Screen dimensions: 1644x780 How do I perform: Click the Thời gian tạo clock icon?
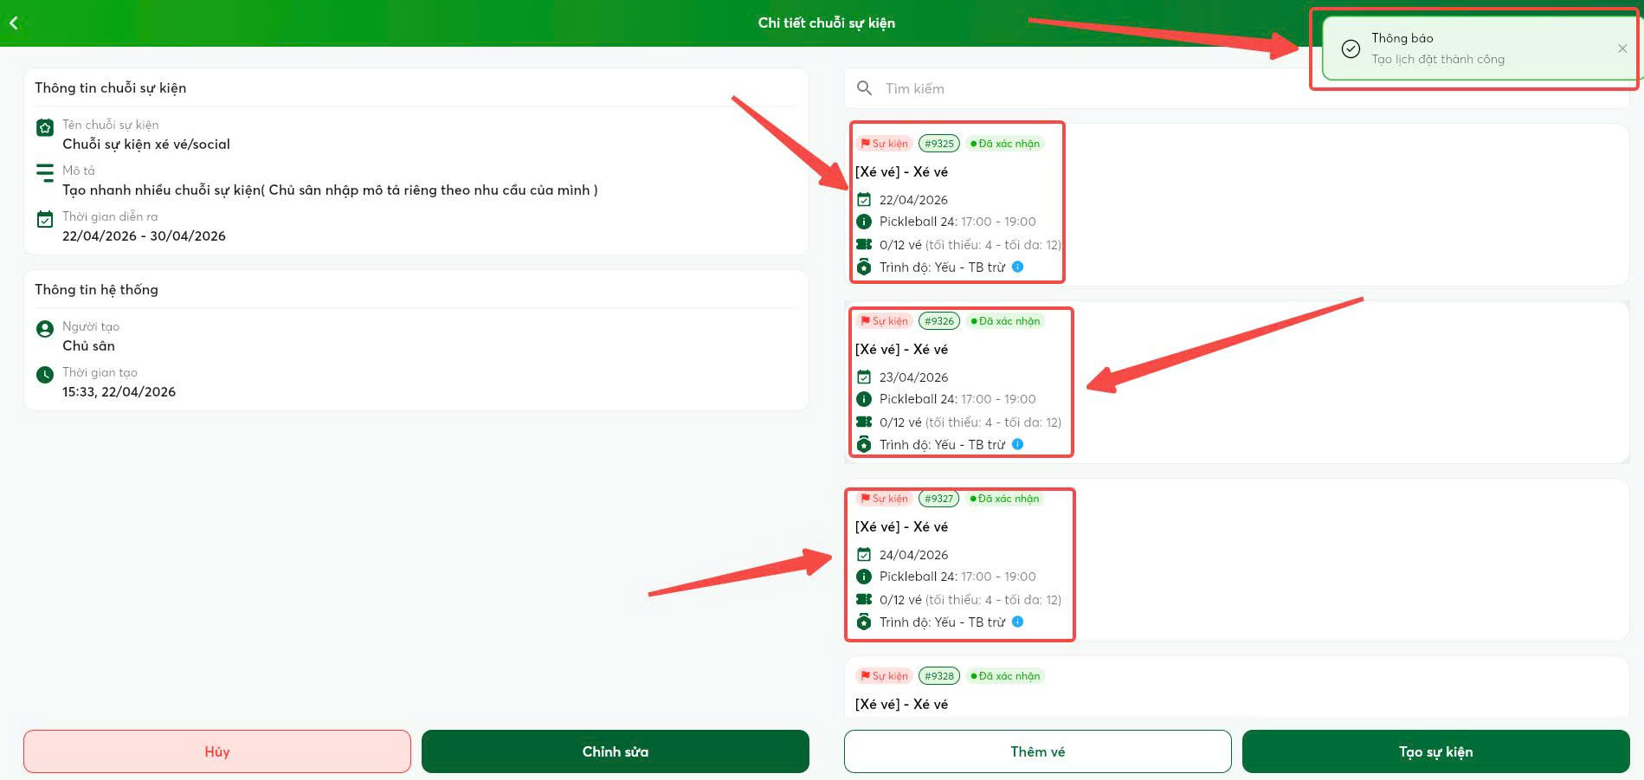pos(45,375)
